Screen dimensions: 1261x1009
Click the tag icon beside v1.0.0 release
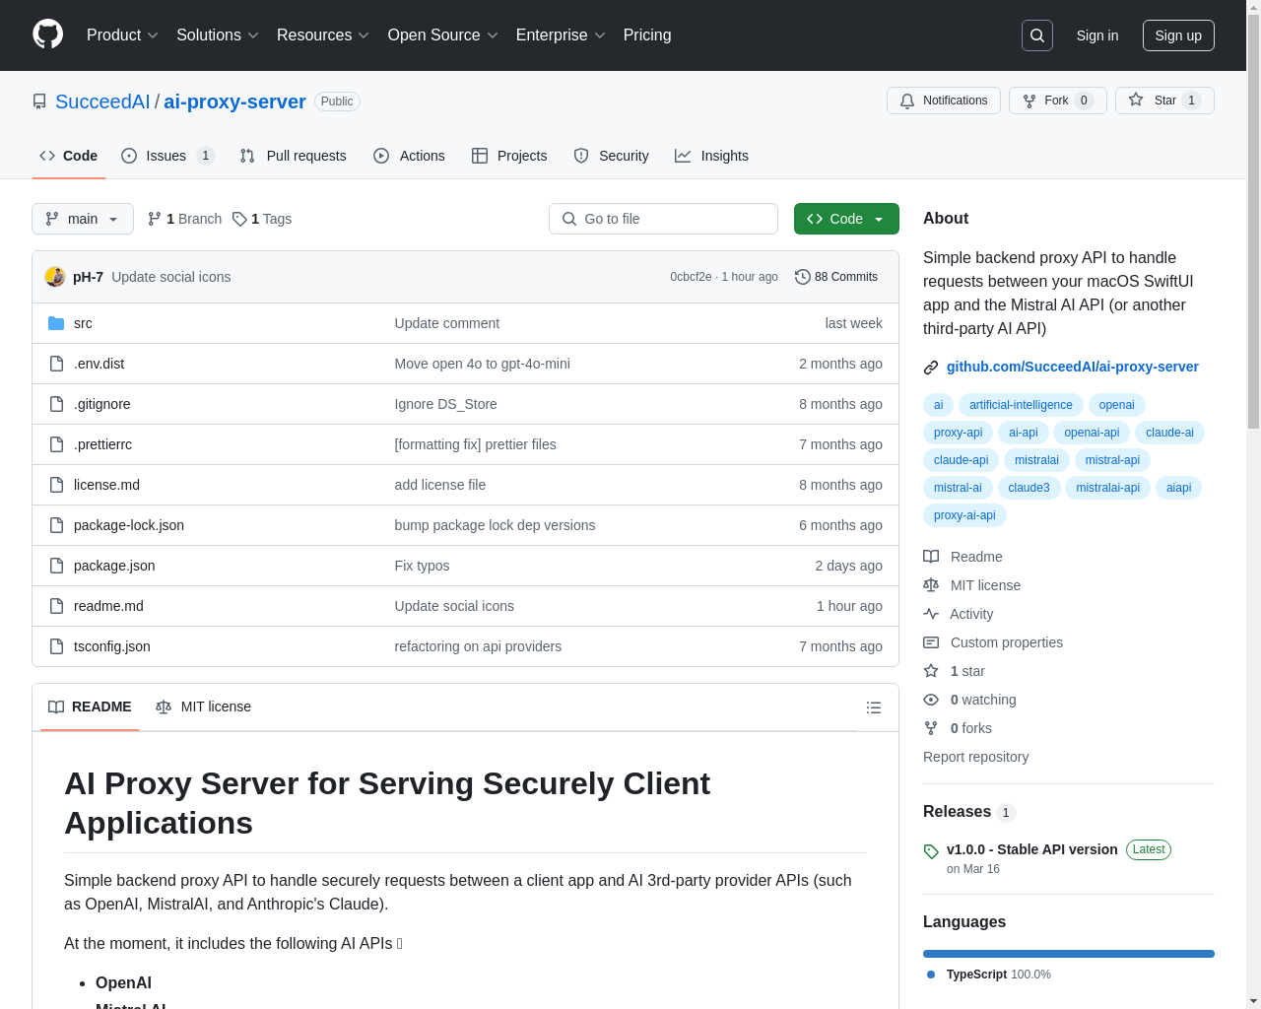931,851
